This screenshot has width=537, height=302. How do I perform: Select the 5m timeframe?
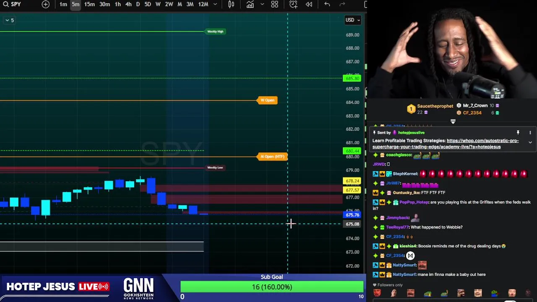point(76,4)
